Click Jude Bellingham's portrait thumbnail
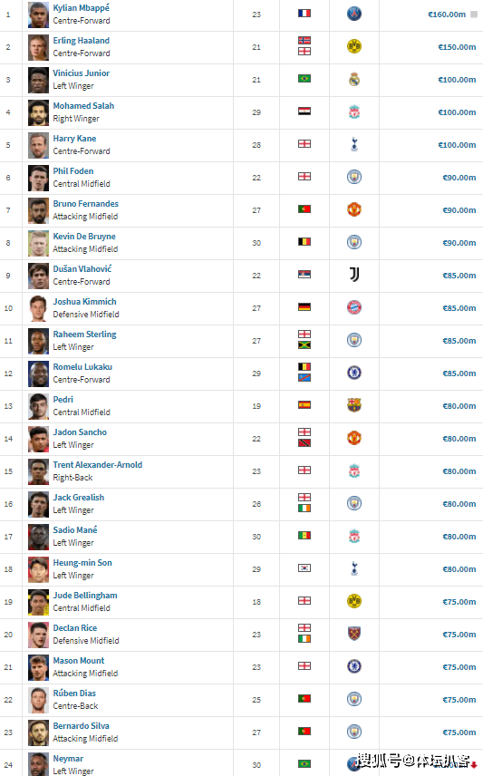This screenshot has width=483, height=776. click(x=39, y=602)
